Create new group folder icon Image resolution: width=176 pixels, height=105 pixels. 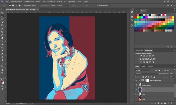[x=165, y=103]
